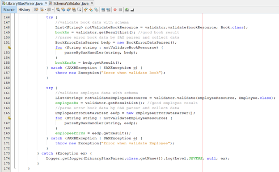This screenshot has height=172, width=279.
Task: Click comment "//good book result"
Action: pyautogui.click(x=159, y=33)
